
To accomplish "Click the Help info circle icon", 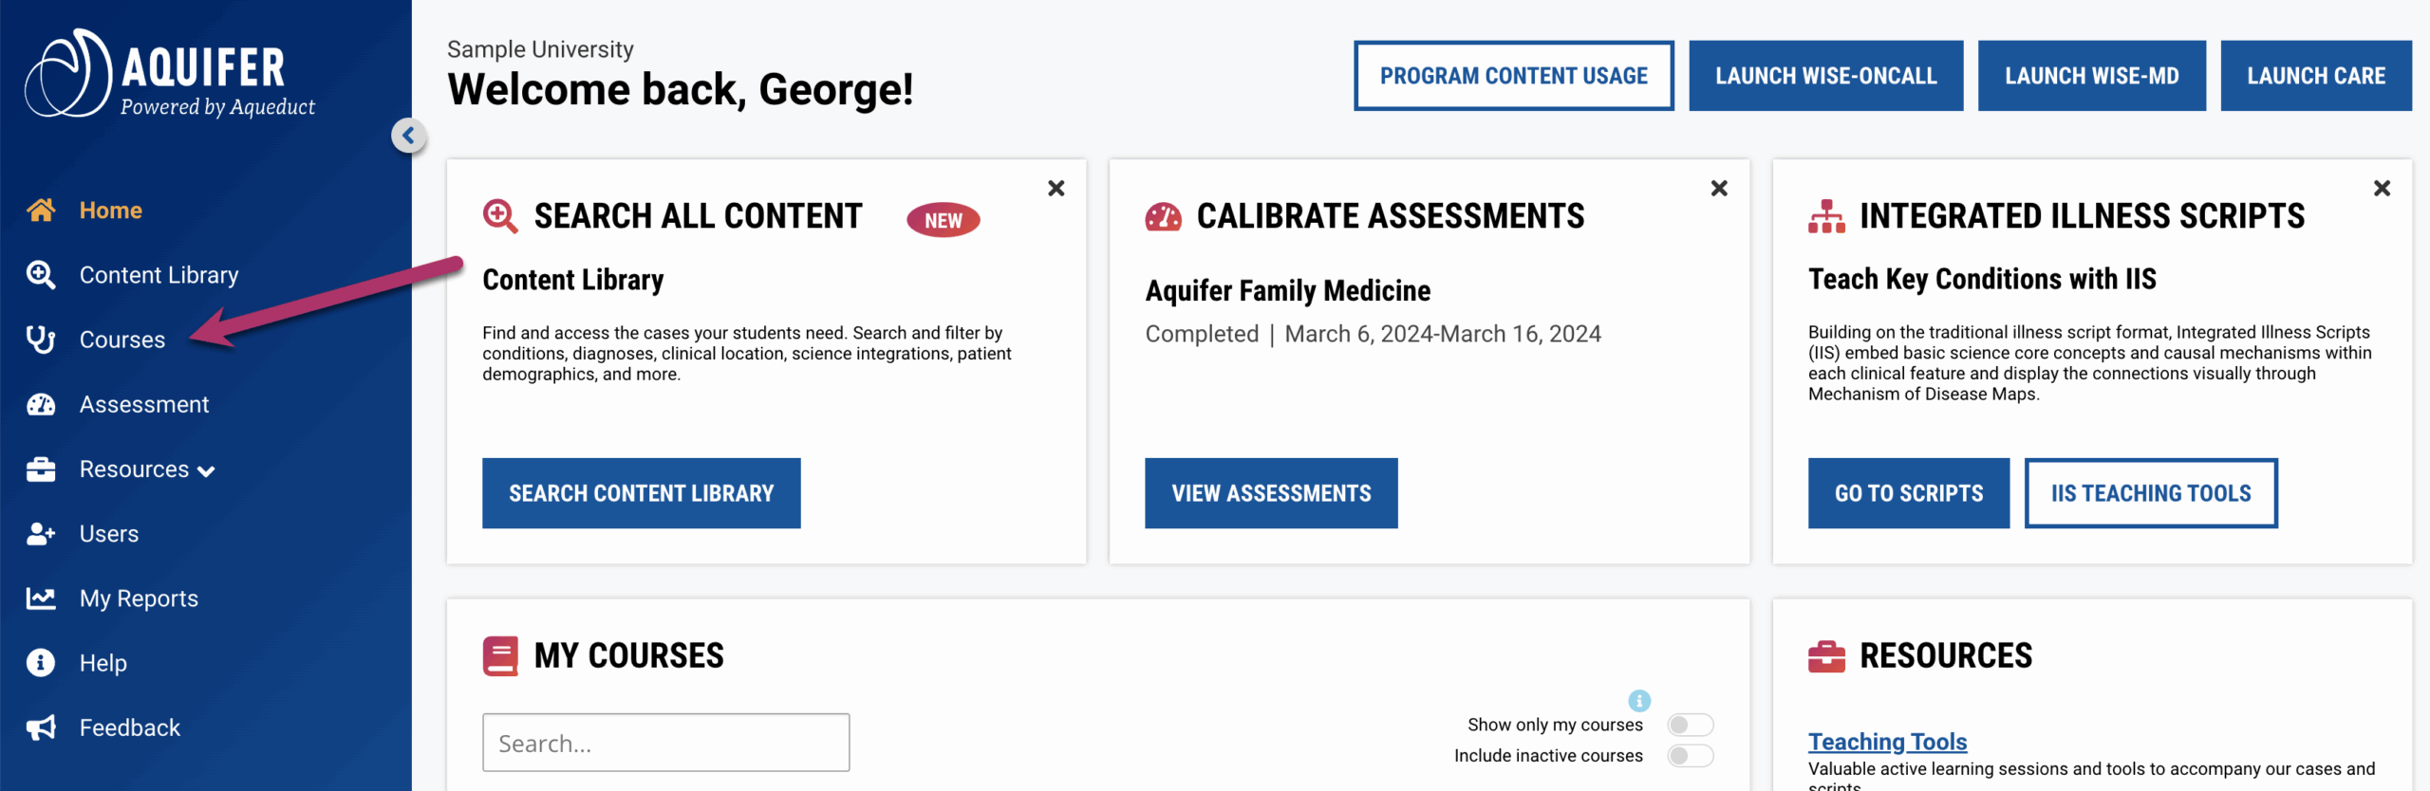I will coord(41,663).
